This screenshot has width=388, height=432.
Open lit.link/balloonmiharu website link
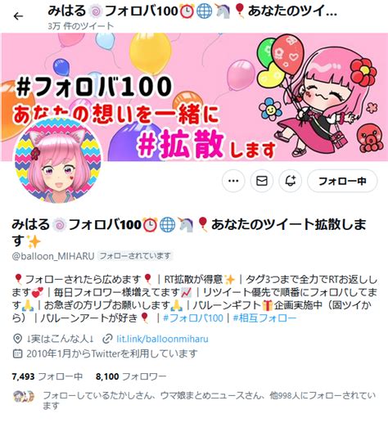coord(162,339)
